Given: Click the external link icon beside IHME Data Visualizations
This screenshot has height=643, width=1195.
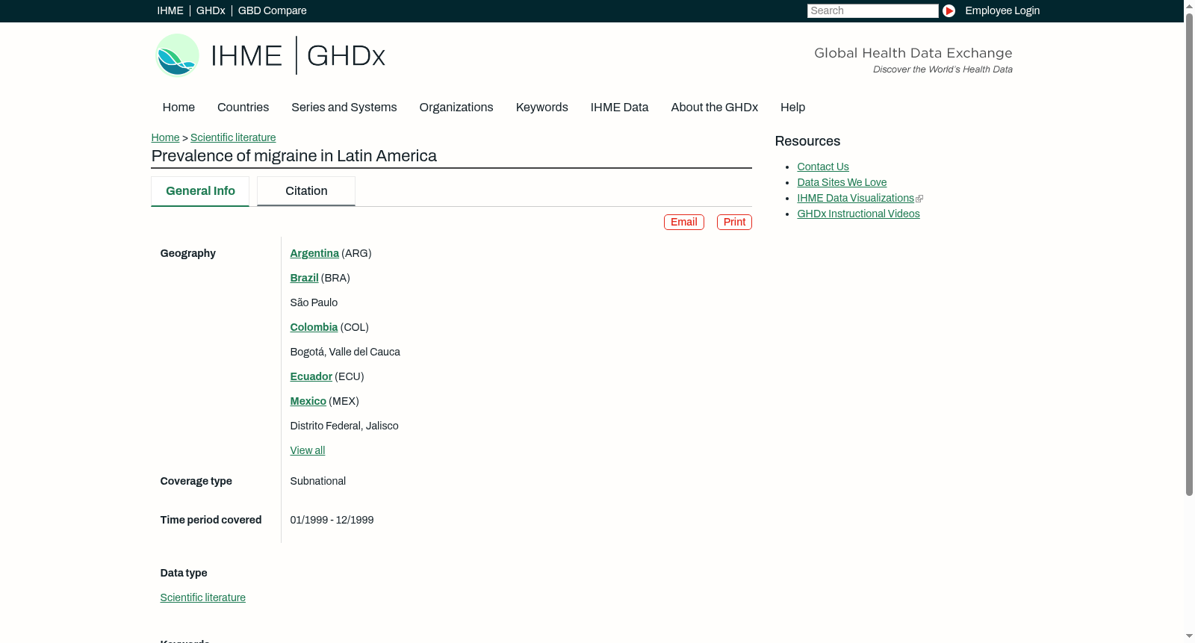Looking at the screenshot, I should 919,199.
